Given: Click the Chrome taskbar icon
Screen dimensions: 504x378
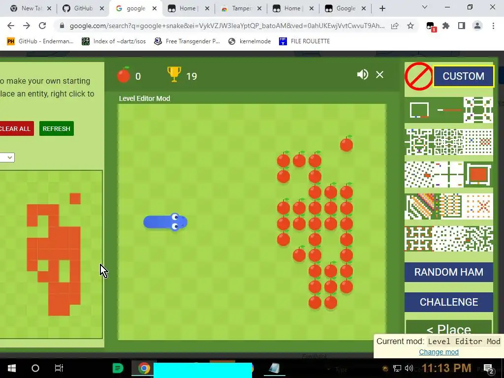Looking at the screenshot, I should click(144, 368).
